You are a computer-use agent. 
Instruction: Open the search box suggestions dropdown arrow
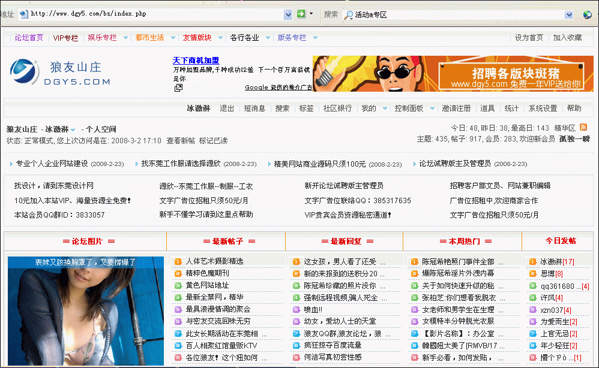[568, 14]
